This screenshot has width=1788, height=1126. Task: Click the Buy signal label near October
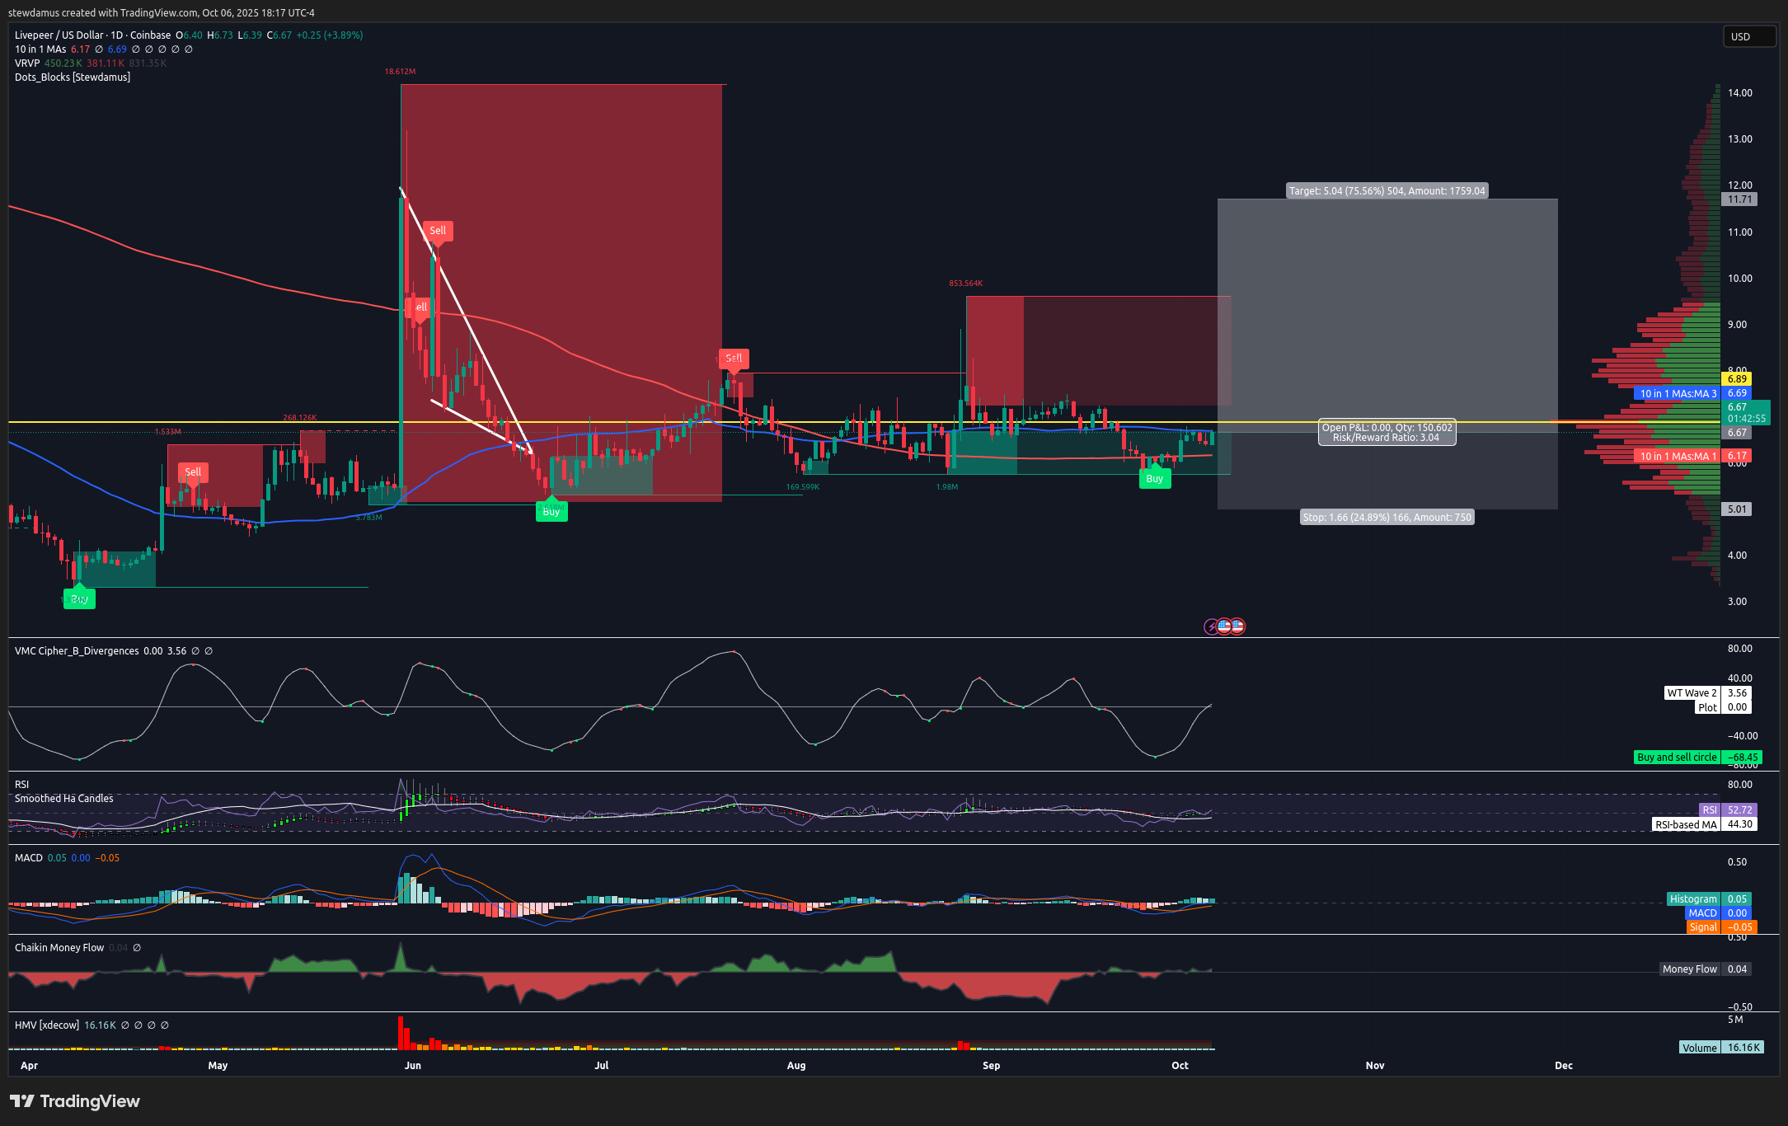tap(1154, 479)
